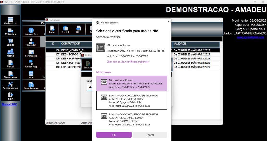
Task: Select Microsoft Your Phone in More choices list
Action: tap(132, 83)
